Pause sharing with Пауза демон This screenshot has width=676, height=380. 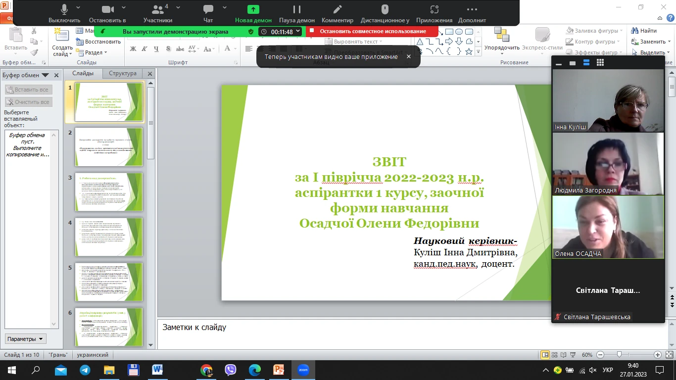pyautogui.click(x=297, y=14)
